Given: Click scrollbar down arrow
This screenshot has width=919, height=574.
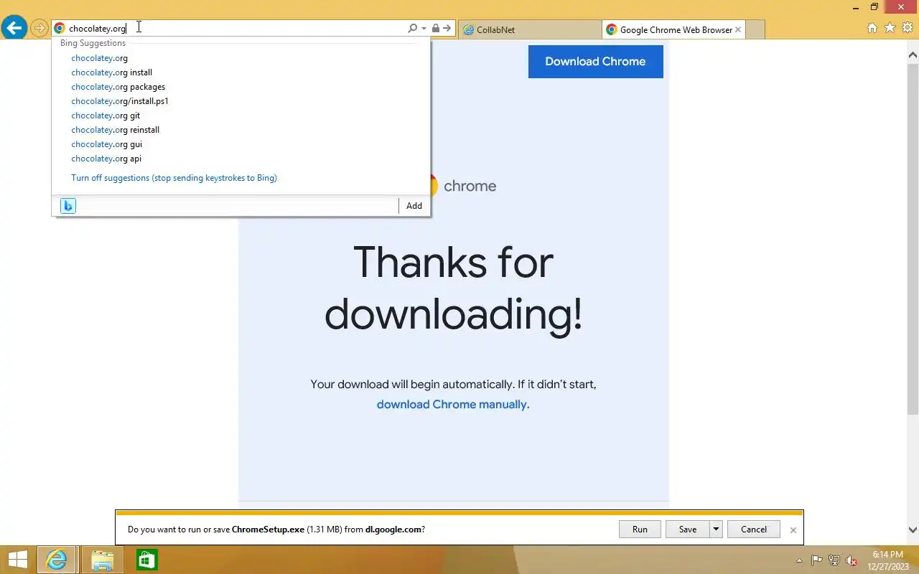Looking at the screenshot, I should click(913, 530).
